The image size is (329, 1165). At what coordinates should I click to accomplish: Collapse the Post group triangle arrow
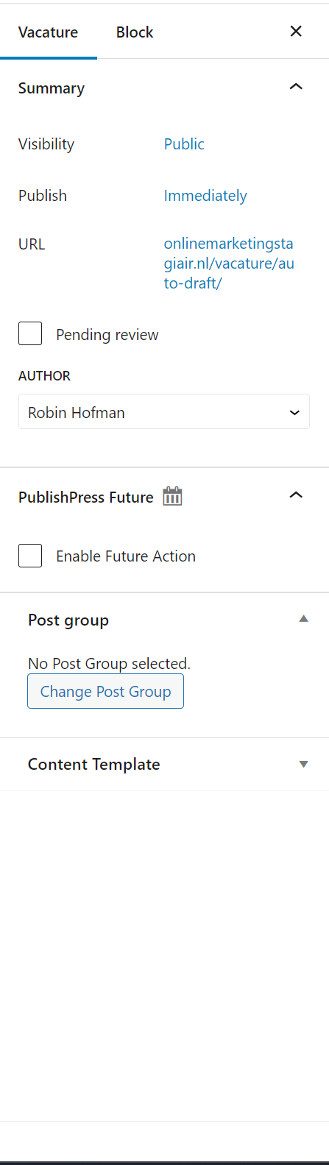[x=303, y=619]
